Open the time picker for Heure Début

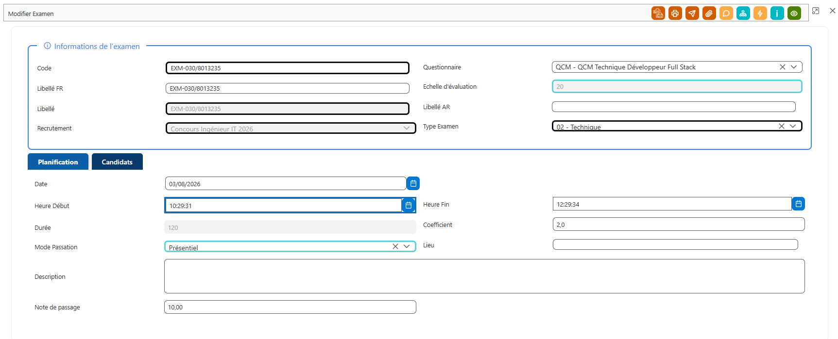pos(409,205)
